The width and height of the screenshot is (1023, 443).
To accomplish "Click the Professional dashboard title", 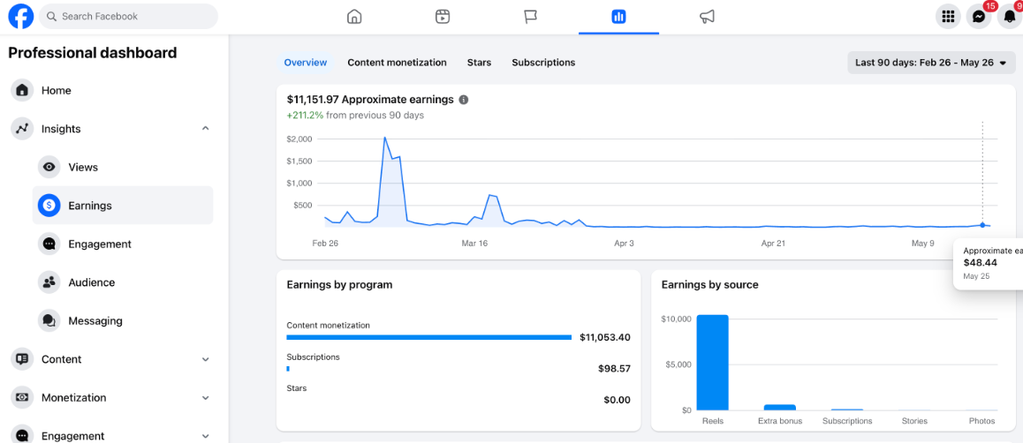I will pos(93,53).
